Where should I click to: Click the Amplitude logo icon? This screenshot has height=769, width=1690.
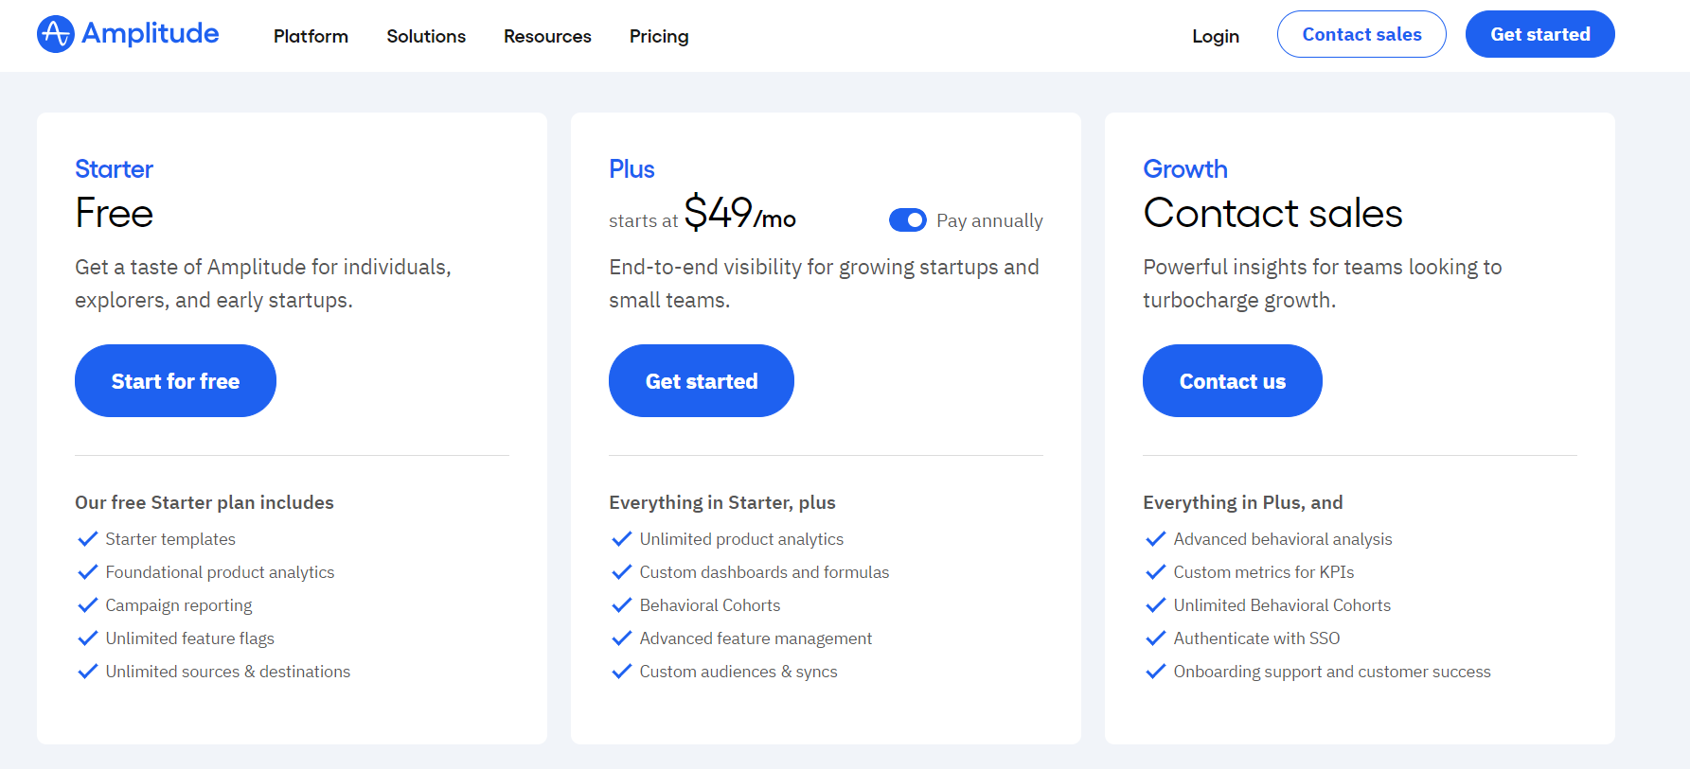tap(55, 34)
